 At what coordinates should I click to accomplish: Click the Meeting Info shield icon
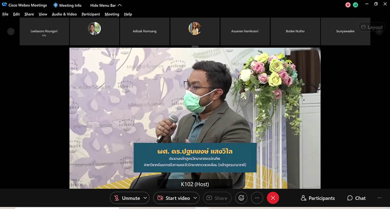pyautogui.click(x=56, y=5)
